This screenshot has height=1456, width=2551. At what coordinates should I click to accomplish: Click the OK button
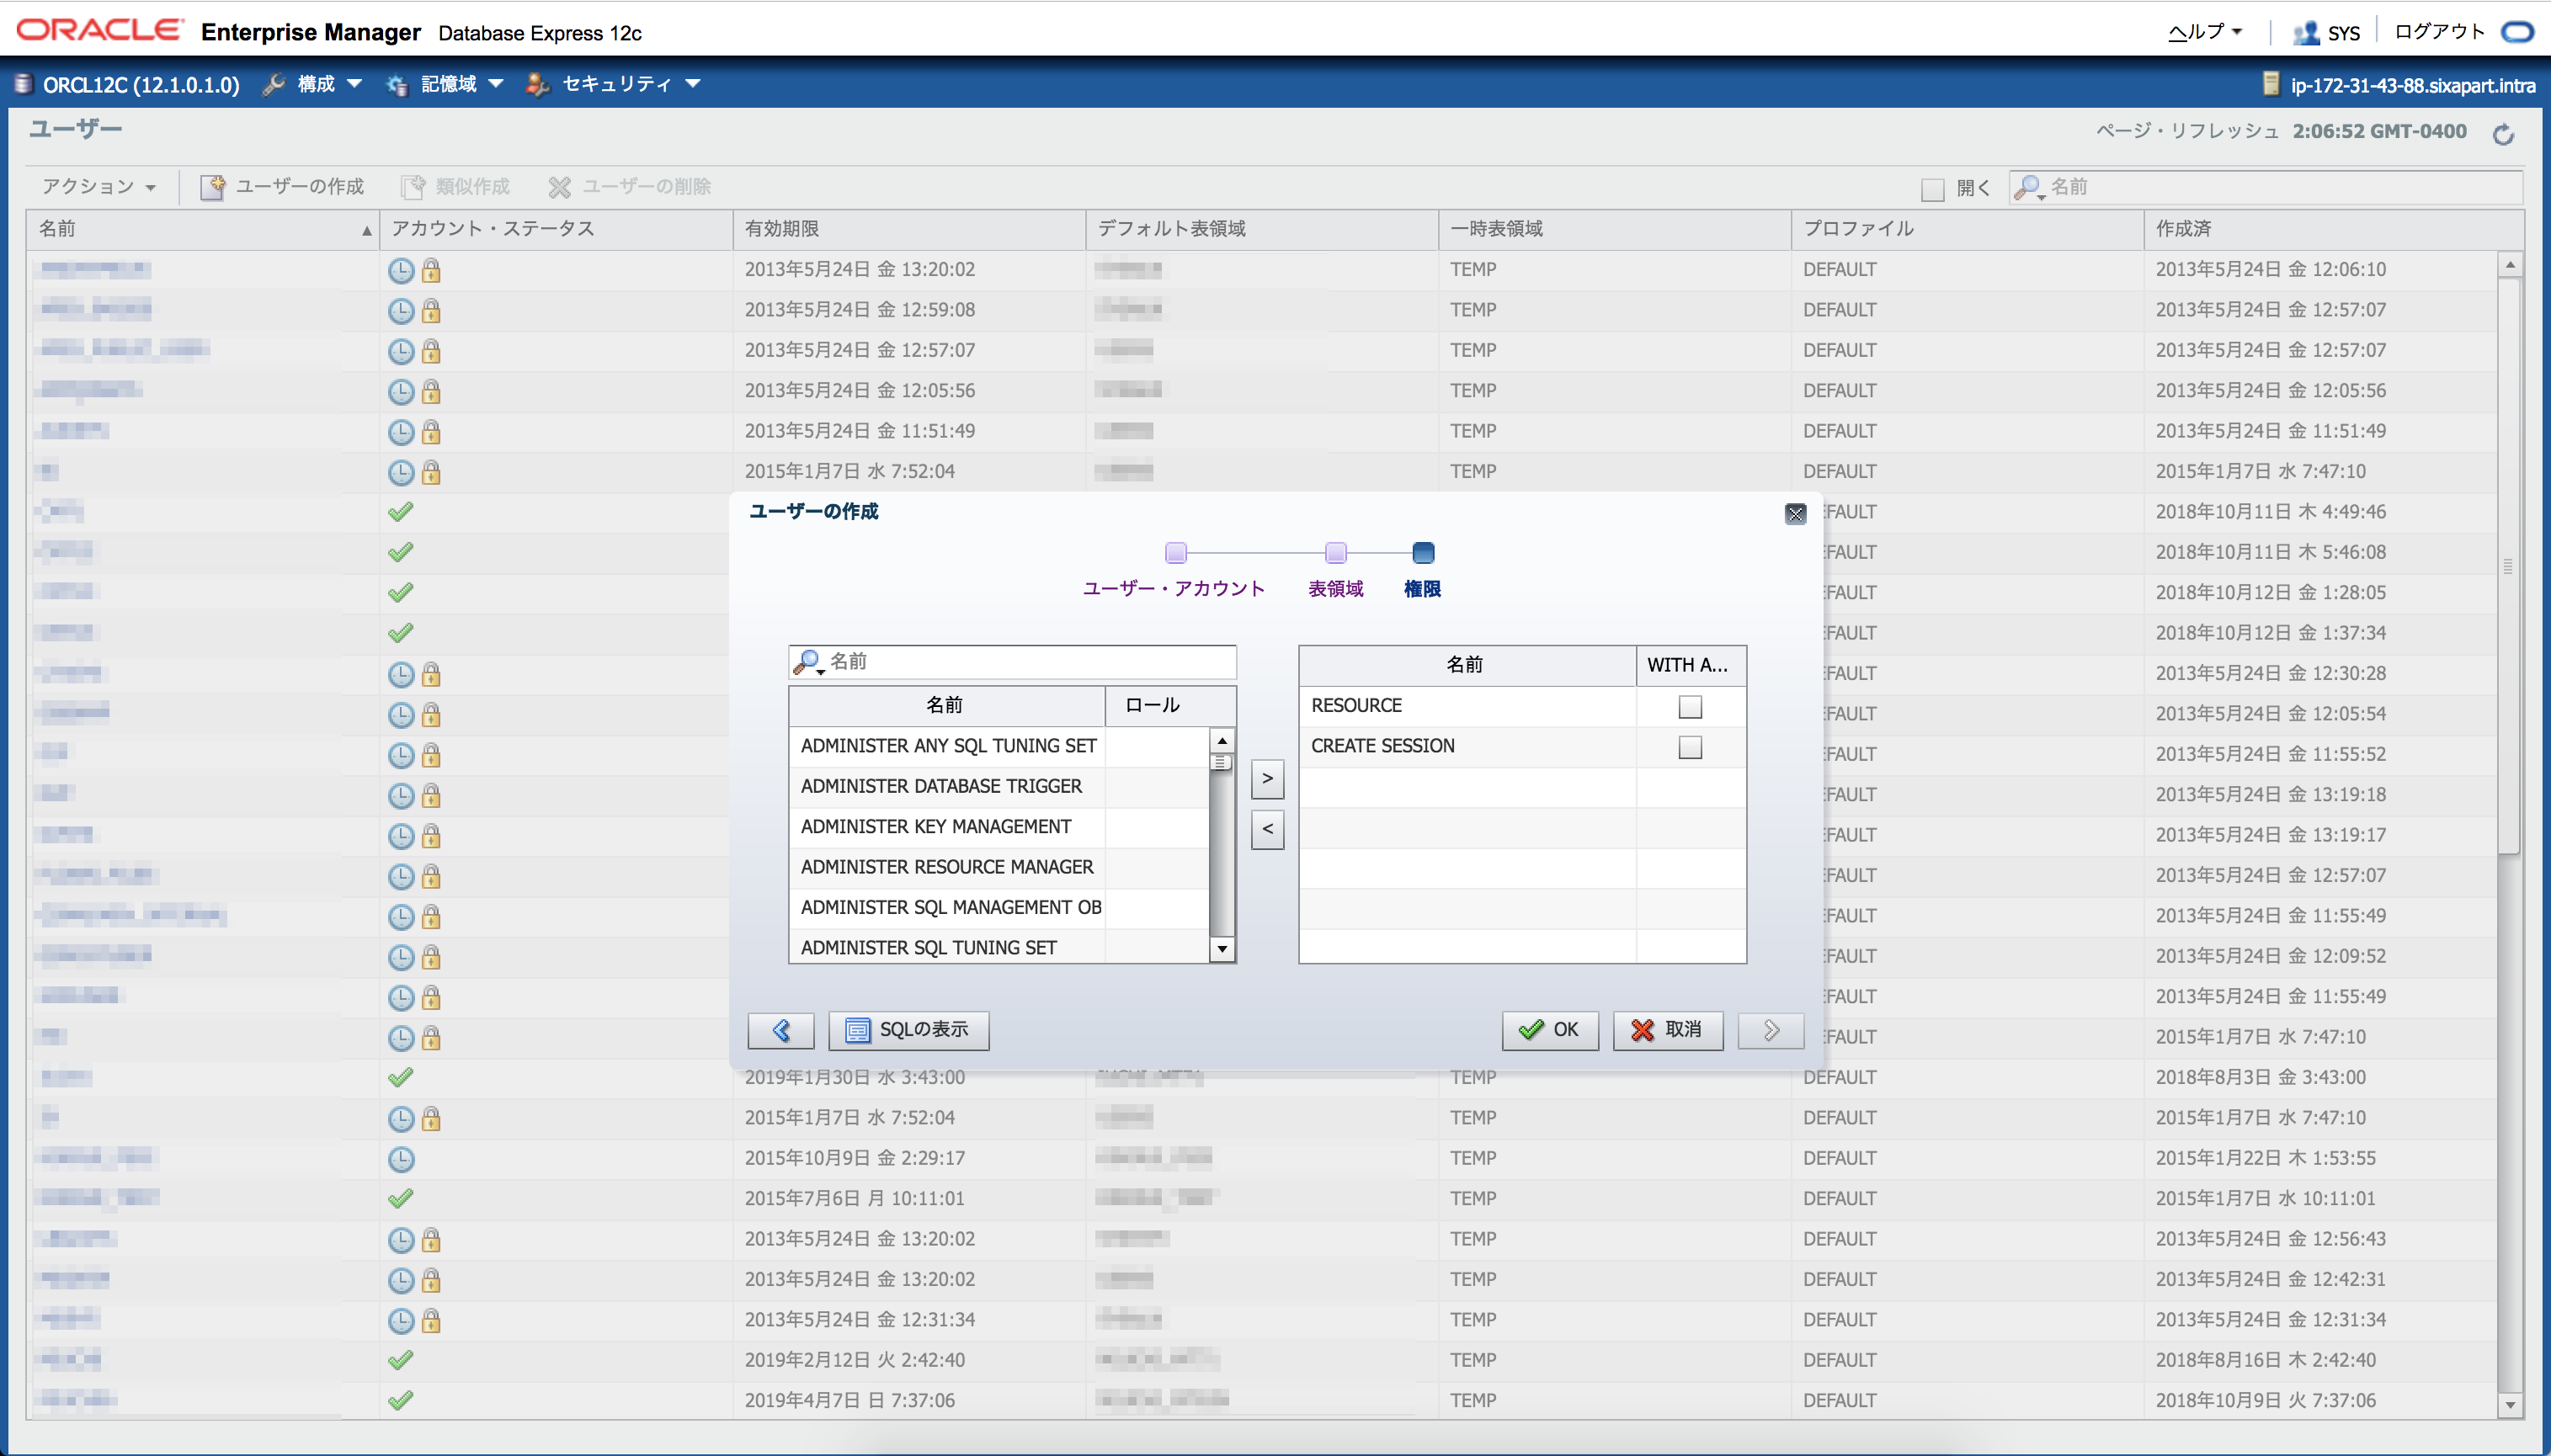tap(1550, 1030)
